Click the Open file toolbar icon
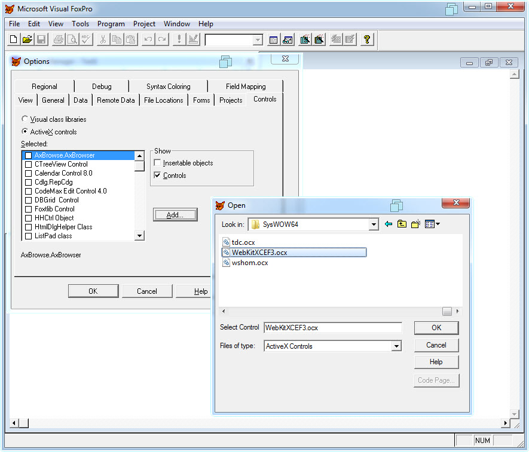Image resolution: width=529 pixels, height=452 pixels. pos(27,40)
